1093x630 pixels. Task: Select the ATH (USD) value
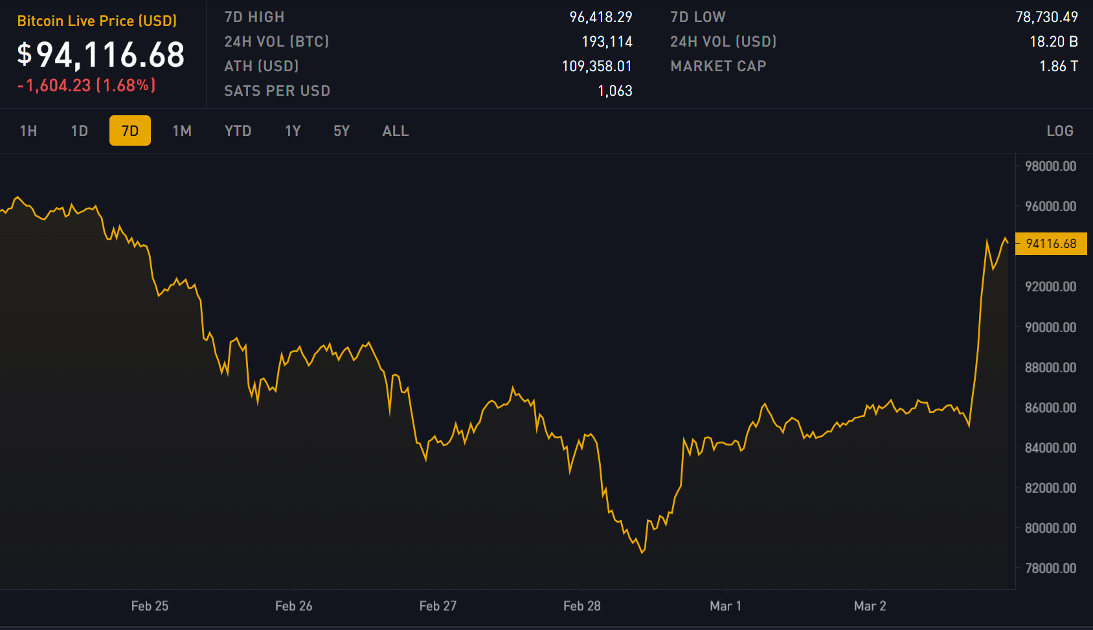coord(597,65)
